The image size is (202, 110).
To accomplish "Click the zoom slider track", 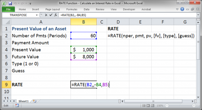I will (x=180, y=106).
